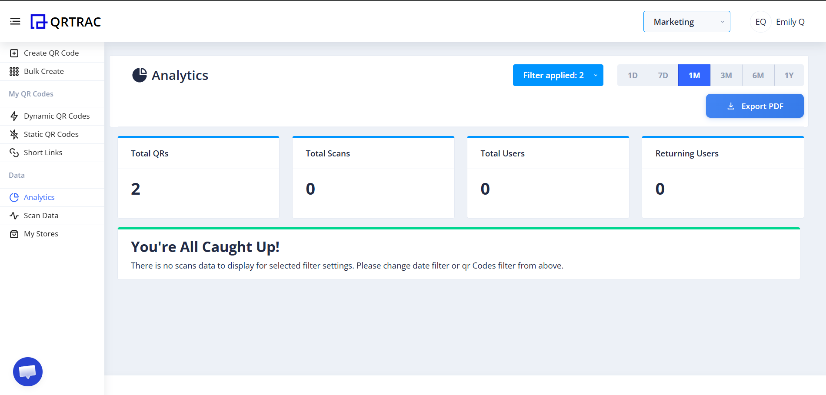Open the chat support bubble

(x=27, y=372)
